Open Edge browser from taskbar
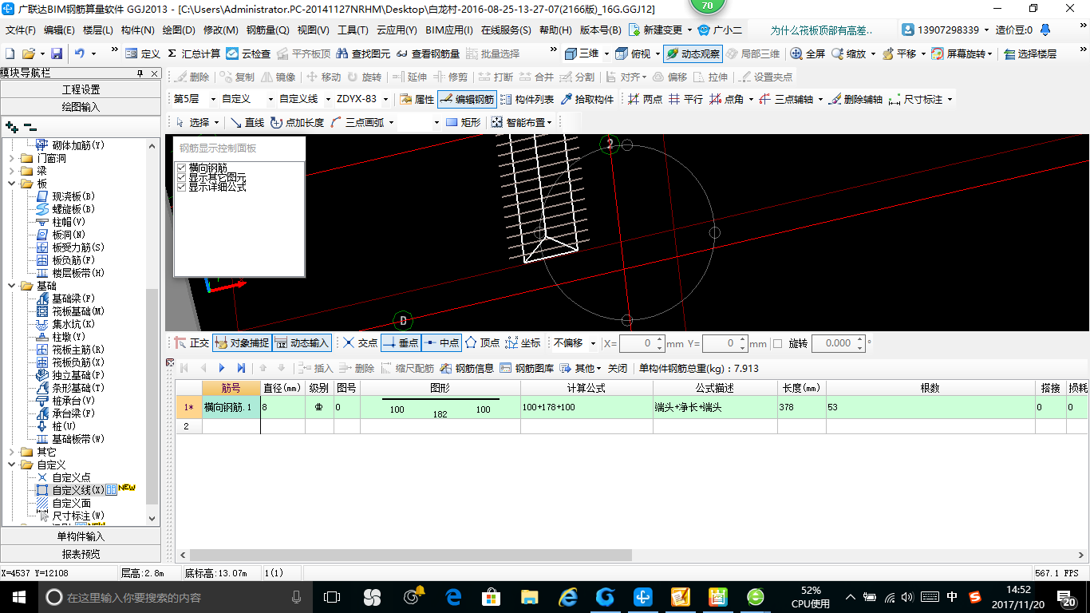The image size is (1090, 613). 454,596
